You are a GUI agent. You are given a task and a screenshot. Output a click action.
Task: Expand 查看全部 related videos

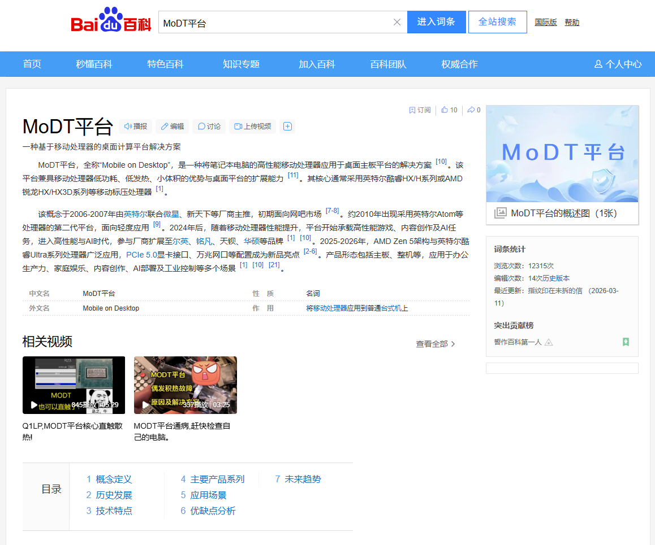tap(436, 344)
